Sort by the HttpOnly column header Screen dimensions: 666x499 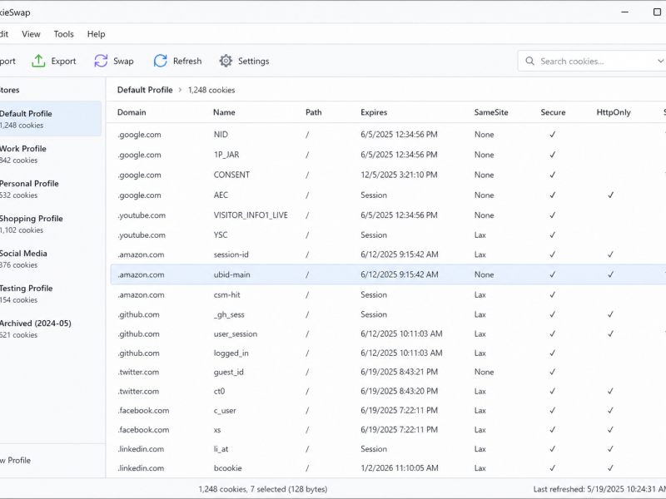(614, 112)
